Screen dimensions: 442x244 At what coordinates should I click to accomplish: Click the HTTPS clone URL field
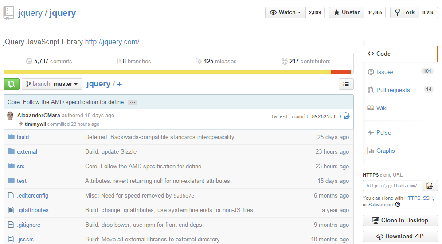pyautogui.click(x=392, y=186)
